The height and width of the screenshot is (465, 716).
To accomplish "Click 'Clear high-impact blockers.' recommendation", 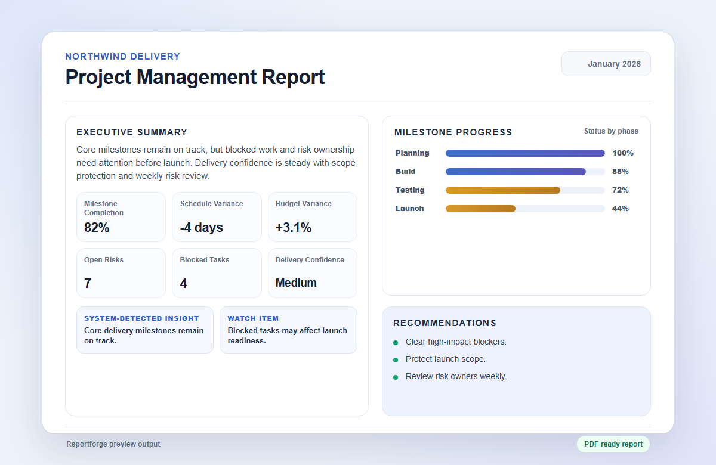I will 456,342.
